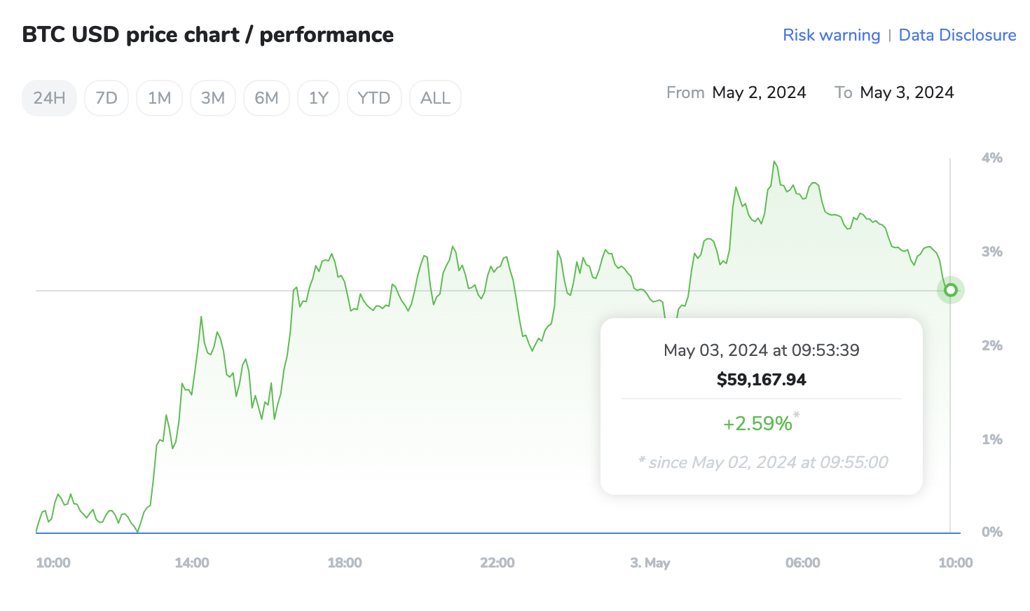The image size is (1030, 611).
Task: Select the ALL time range
Action: [435, 97]
